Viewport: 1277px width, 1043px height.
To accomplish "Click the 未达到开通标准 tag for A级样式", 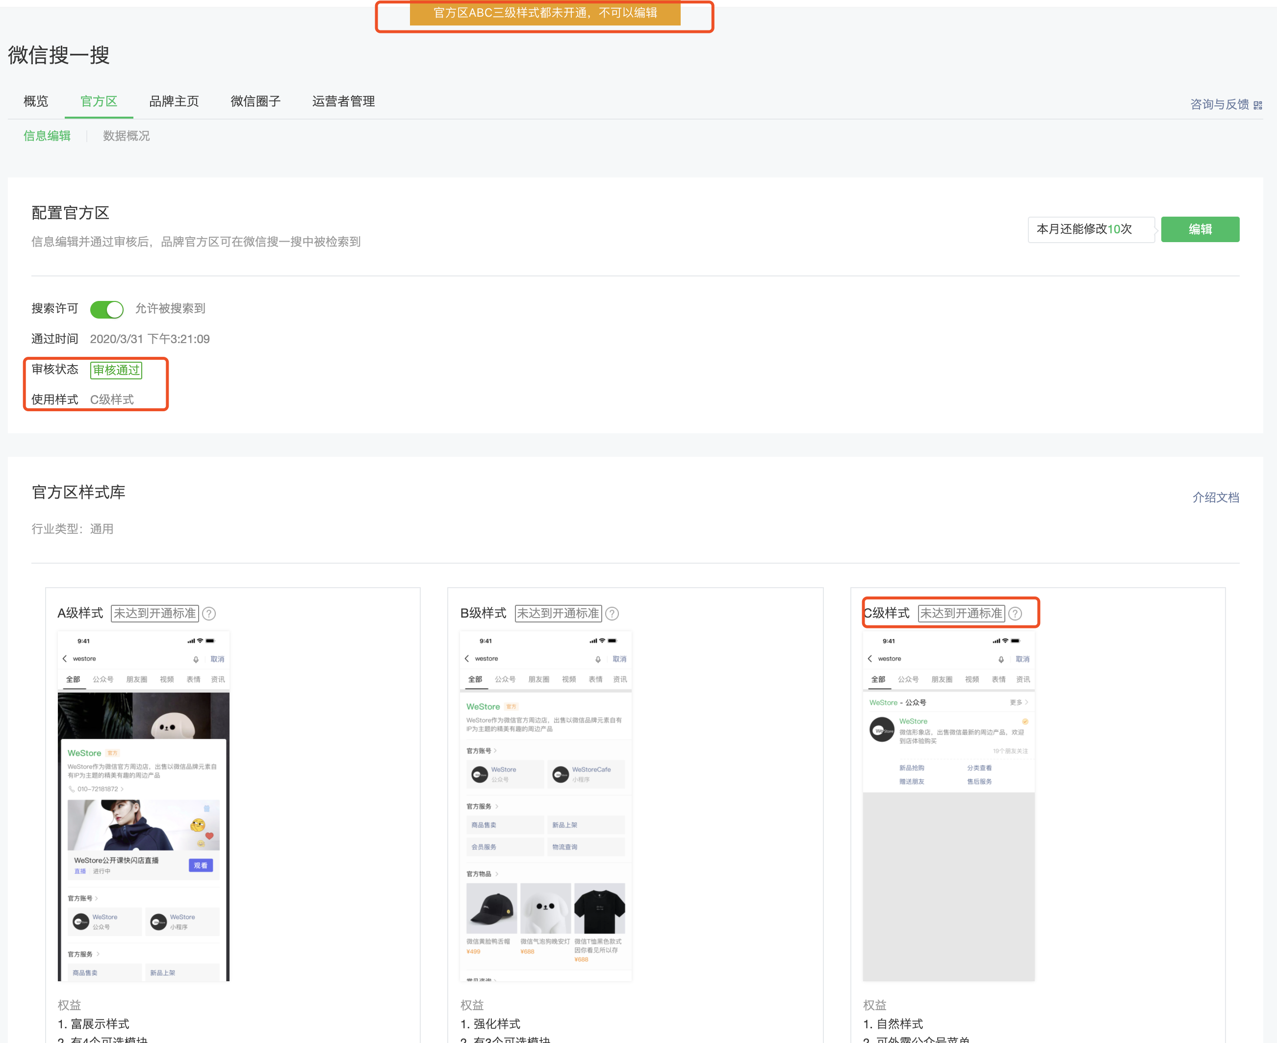I will coord(155,614).
